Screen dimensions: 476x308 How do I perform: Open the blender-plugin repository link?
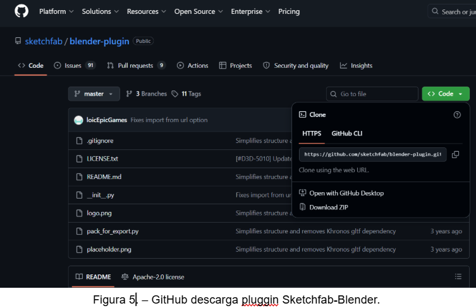point(99,41)
